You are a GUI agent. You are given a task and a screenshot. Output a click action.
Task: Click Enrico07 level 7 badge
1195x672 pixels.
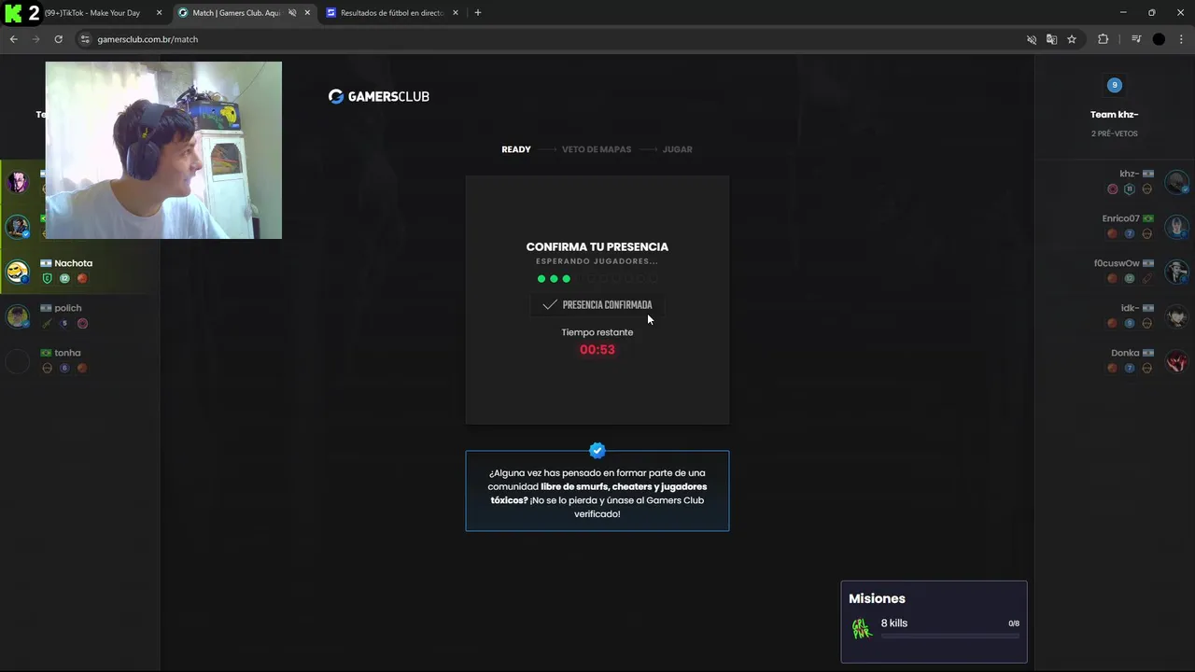click(1130, 234)
